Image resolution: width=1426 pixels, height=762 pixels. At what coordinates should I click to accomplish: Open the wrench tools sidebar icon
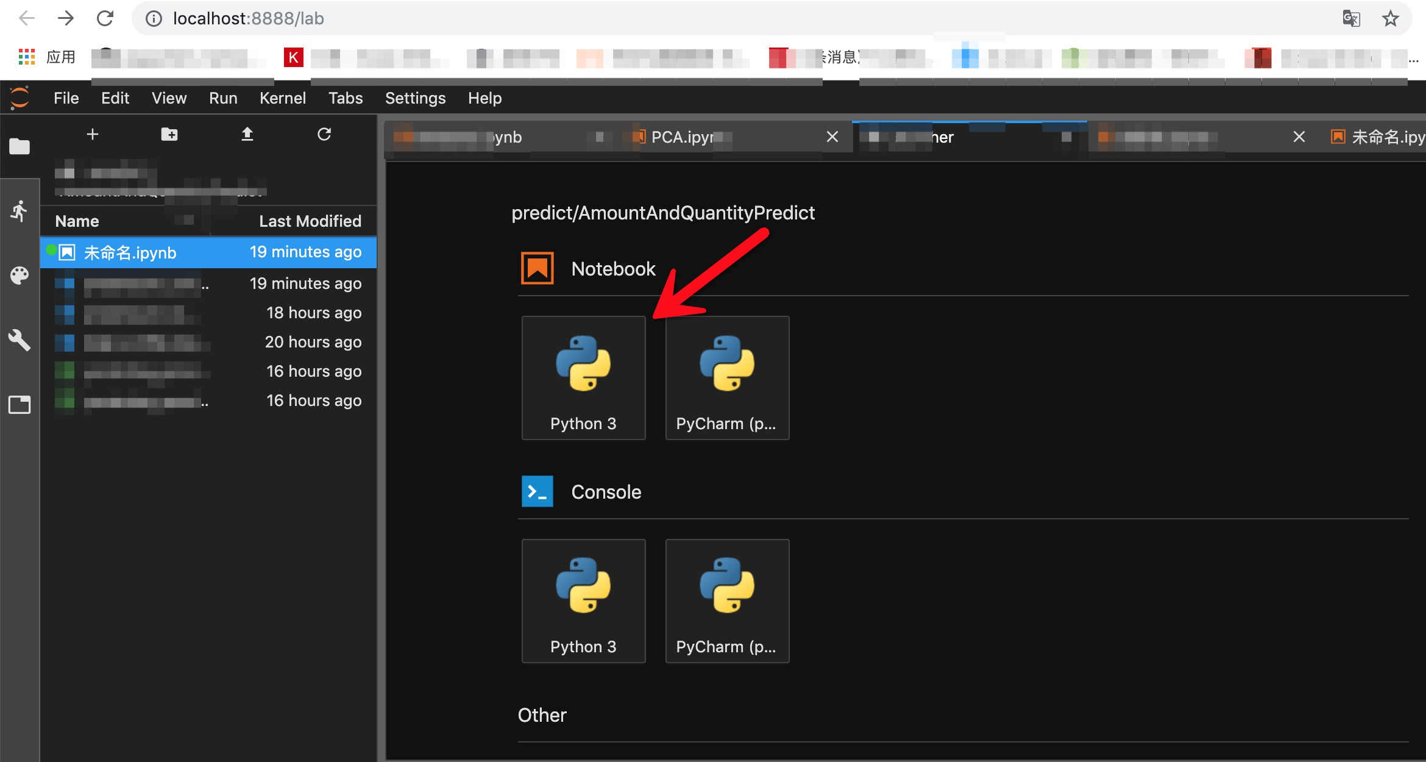(x=20, y=340)
